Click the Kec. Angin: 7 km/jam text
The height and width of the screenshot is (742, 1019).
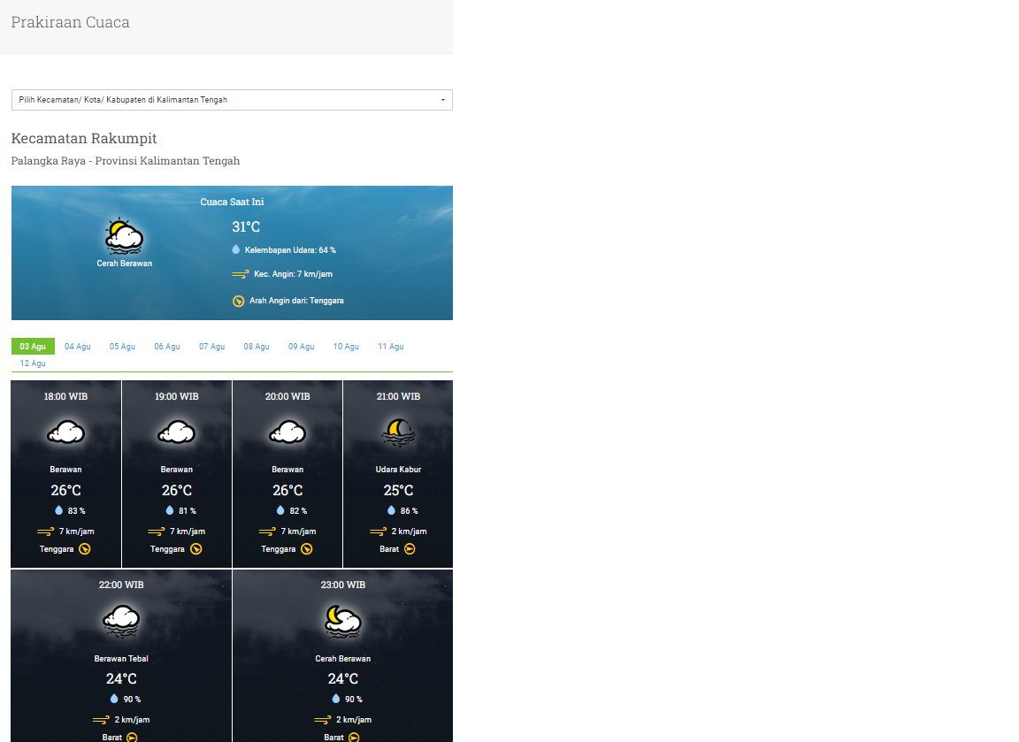pyautogui.click(x=293, y=274)
